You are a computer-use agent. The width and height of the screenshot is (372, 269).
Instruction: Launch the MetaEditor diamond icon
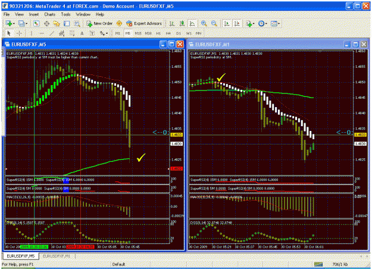coord(119,23)
